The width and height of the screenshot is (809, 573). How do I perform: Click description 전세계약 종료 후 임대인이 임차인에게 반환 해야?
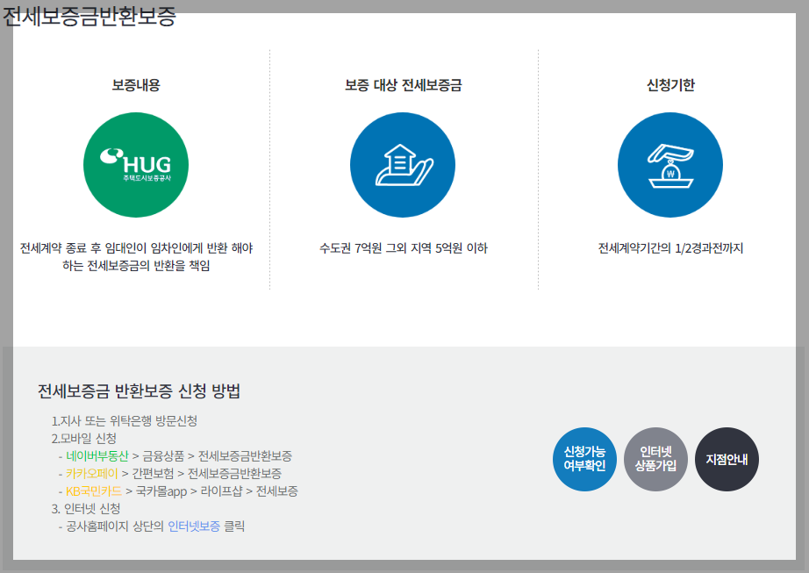pos(136,248)
